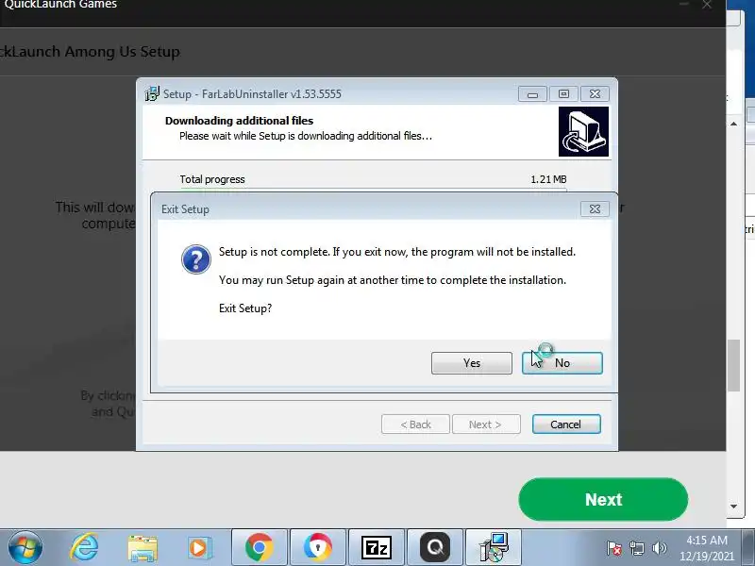The height and width of the screenshot is (566, 755).
Task: Click Action Center flag tray icon
Action: 614,548
